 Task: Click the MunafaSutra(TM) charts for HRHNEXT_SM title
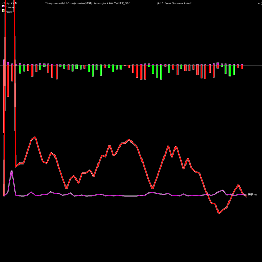coord(87,3)
